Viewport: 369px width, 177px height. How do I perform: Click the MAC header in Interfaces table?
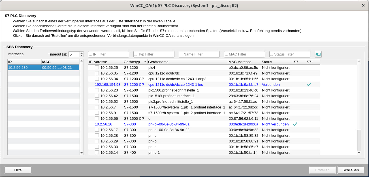click(x=60, y=62)
